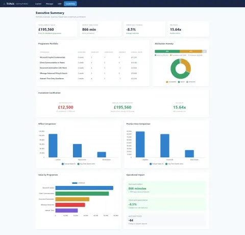Click 15.64x in the top summary card
The image size is (245, 235).
pyautogui.click(x=176, y=30)
